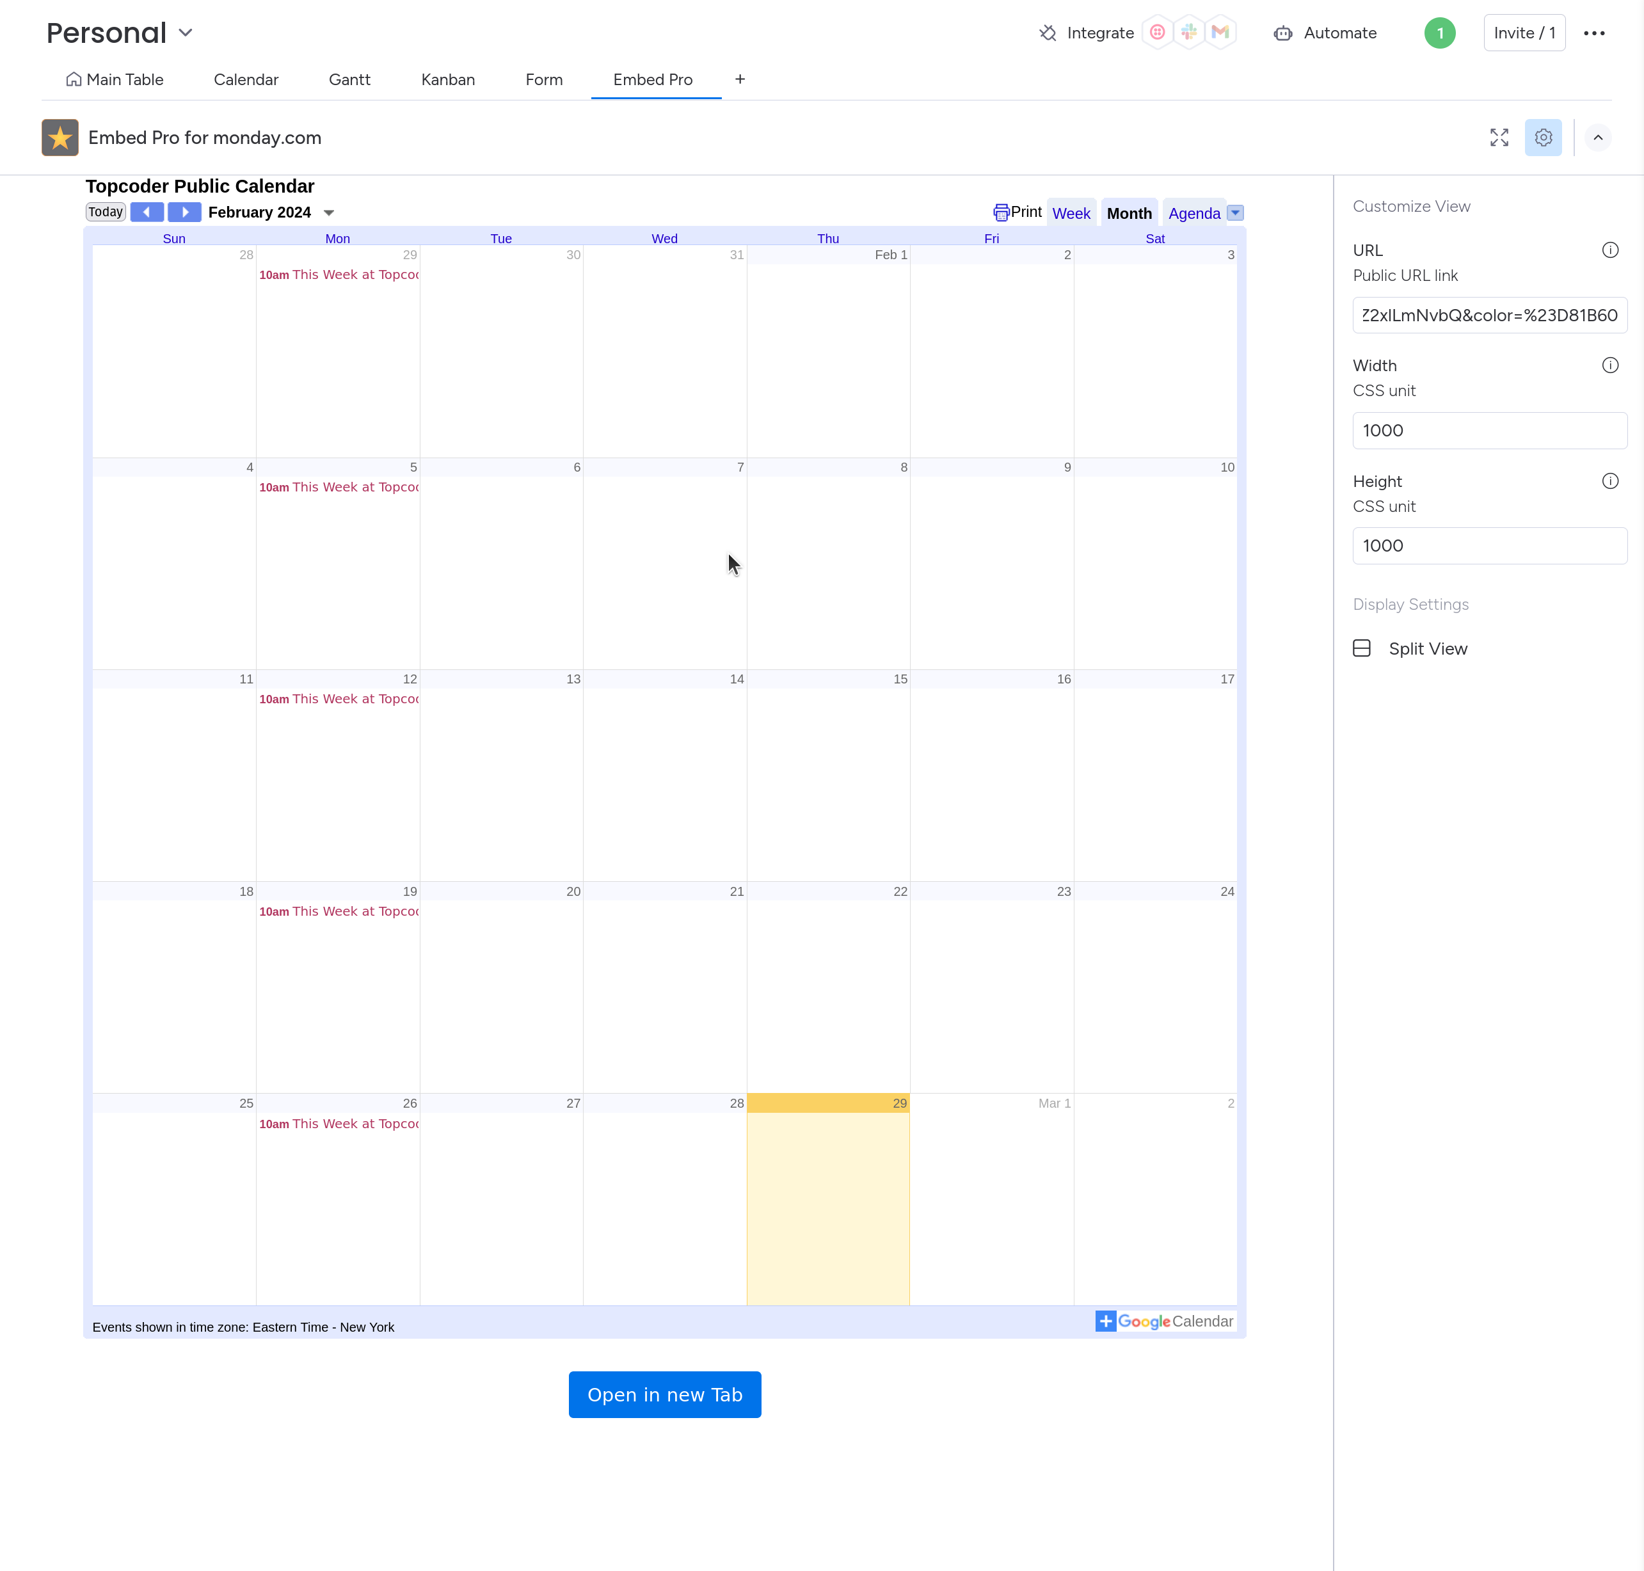Click the Public URL link input field

[1489, 315]
